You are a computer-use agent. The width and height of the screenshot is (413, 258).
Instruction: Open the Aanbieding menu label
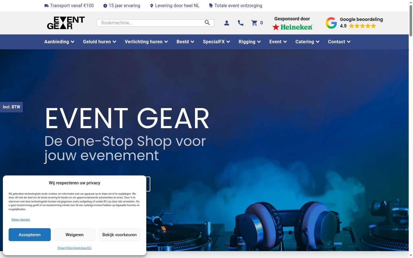(57, 42)
